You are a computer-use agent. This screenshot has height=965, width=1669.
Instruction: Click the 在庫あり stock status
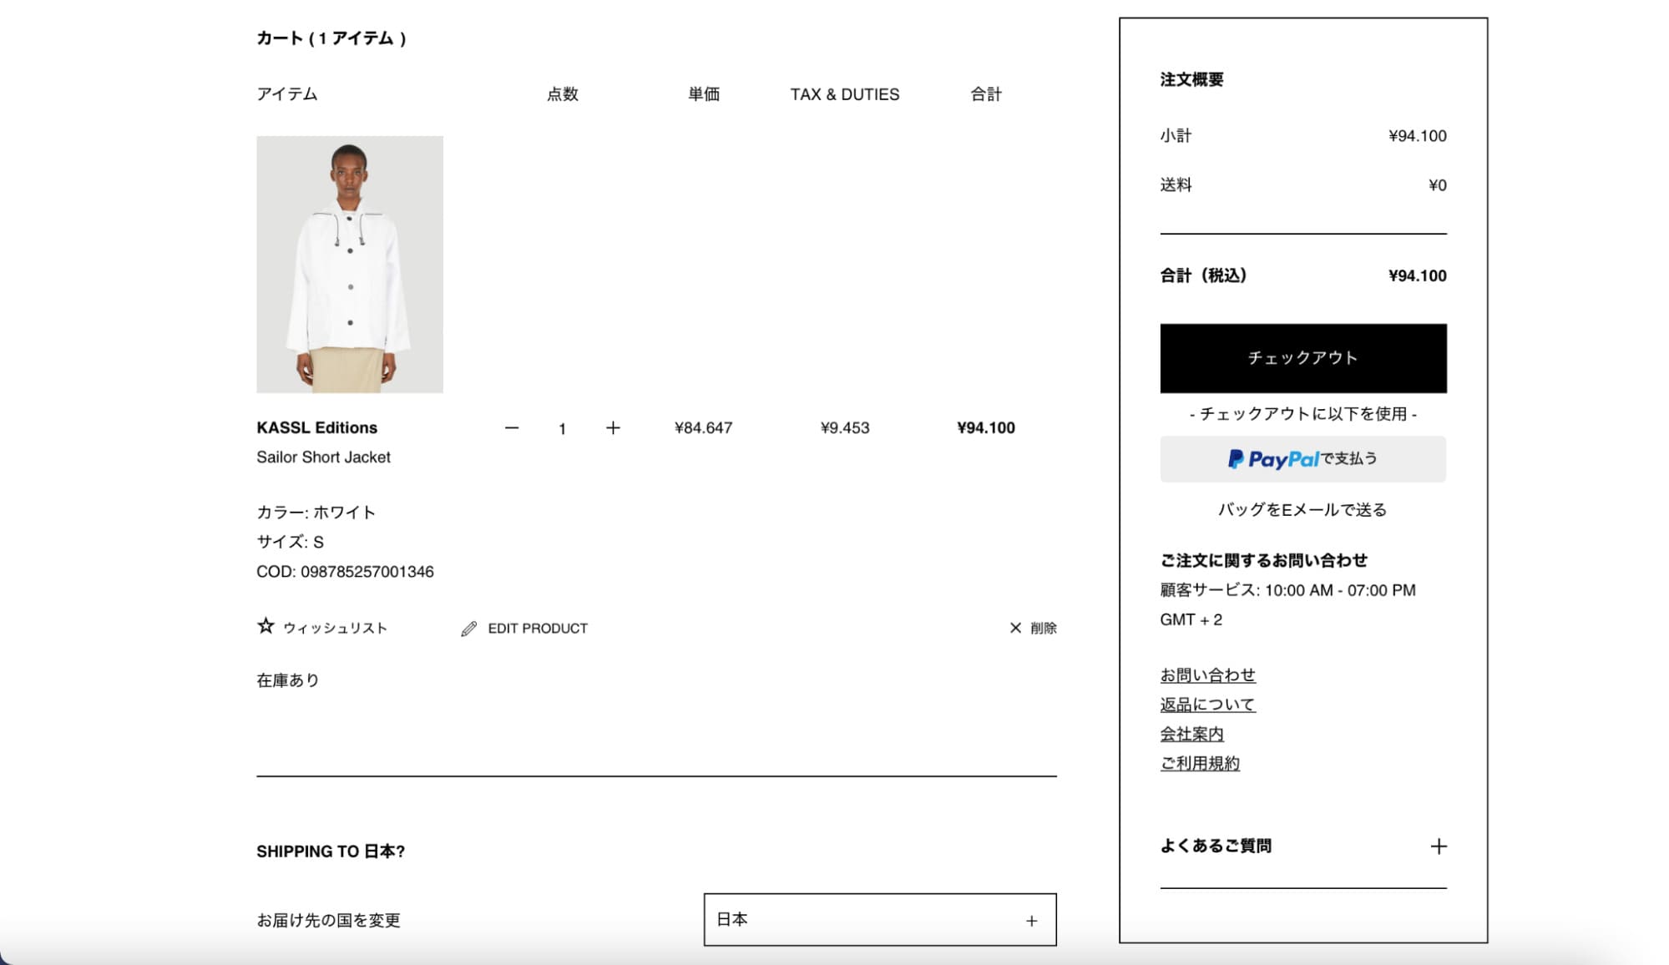coord(287,680)
